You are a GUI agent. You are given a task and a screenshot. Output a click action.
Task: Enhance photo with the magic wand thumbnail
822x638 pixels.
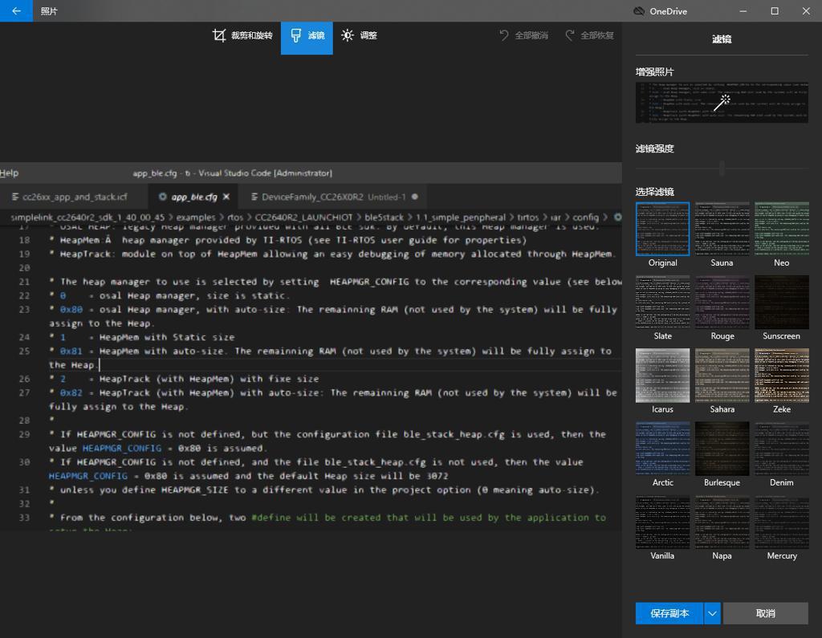722,102
